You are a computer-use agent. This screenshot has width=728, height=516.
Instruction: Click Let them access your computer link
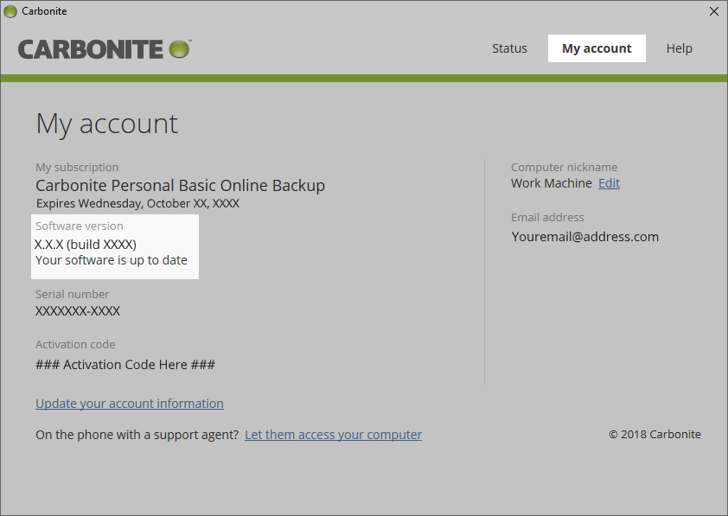333,435
